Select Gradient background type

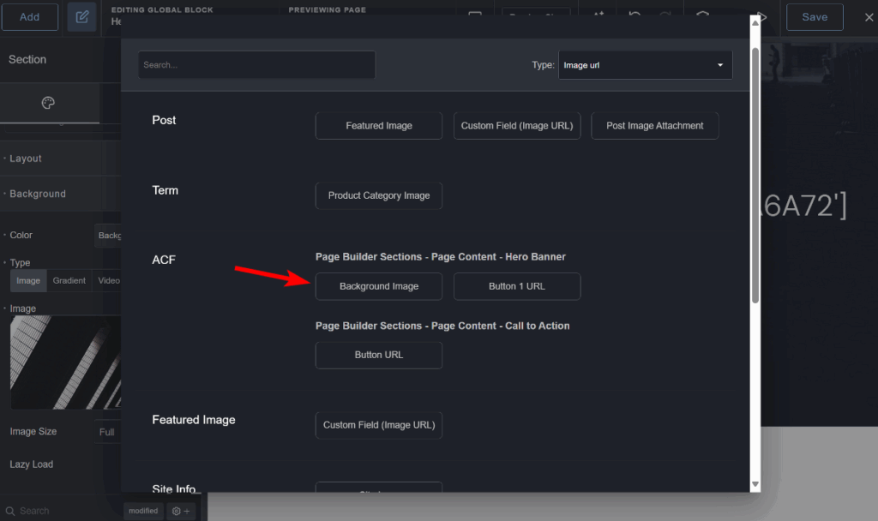point(69,280)
